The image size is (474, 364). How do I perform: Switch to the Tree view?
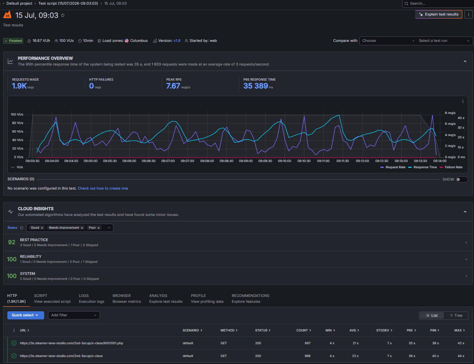pyautogui.click(x=456, y=316)
